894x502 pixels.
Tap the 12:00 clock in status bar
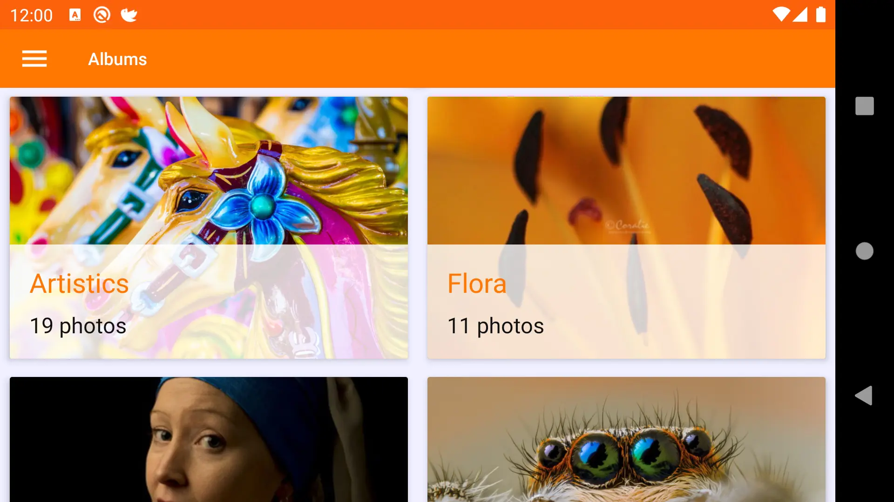click(x=31, y=15)
